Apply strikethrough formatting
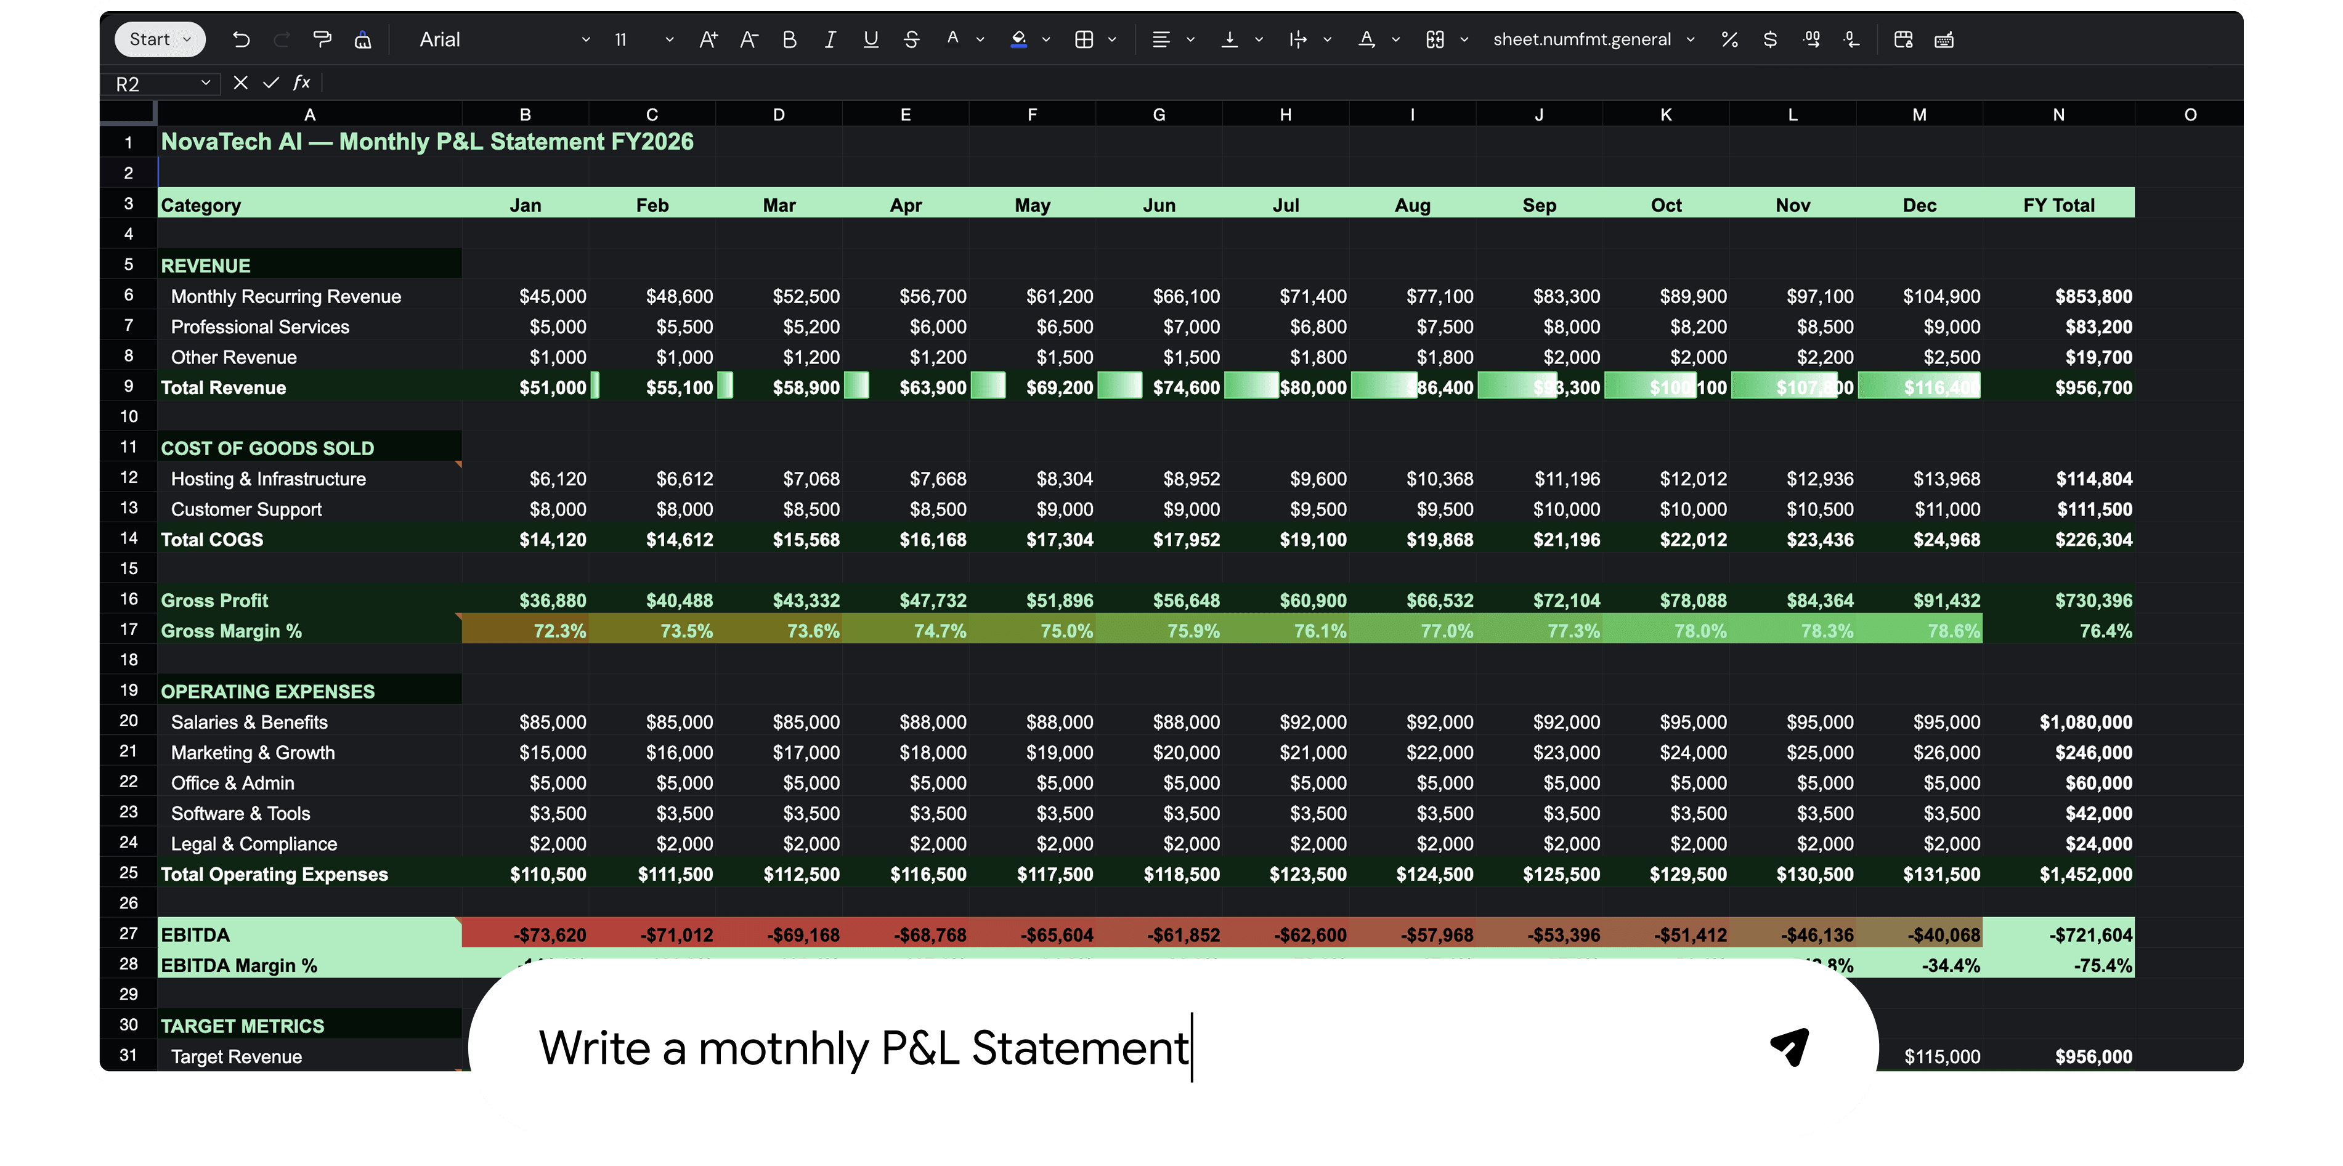This screenshot has width=2343, height=1166. 911,39
